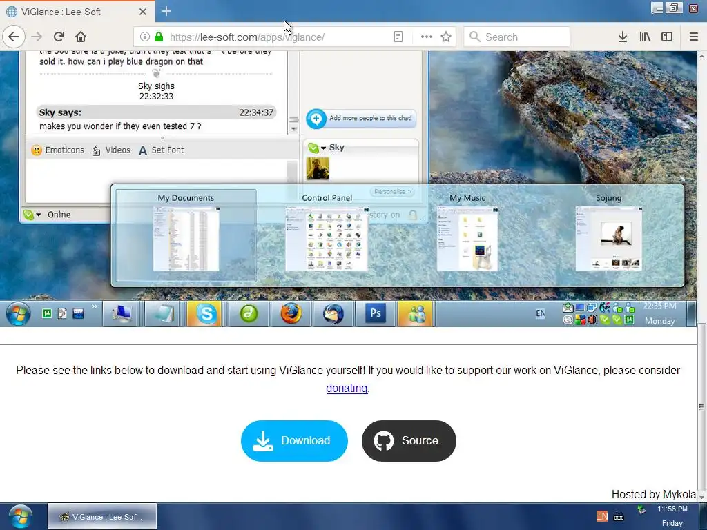Toggle reader view in the address bar
707x530 pixels.
pyautogui.click(x=398, y=37)
